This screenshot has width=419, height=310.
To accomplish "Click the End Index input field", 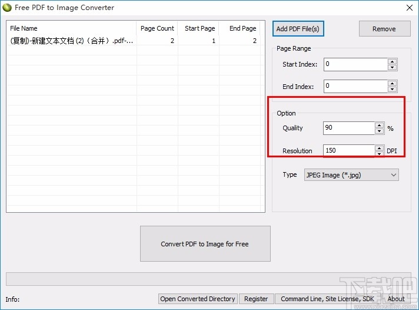I will 355,86.
